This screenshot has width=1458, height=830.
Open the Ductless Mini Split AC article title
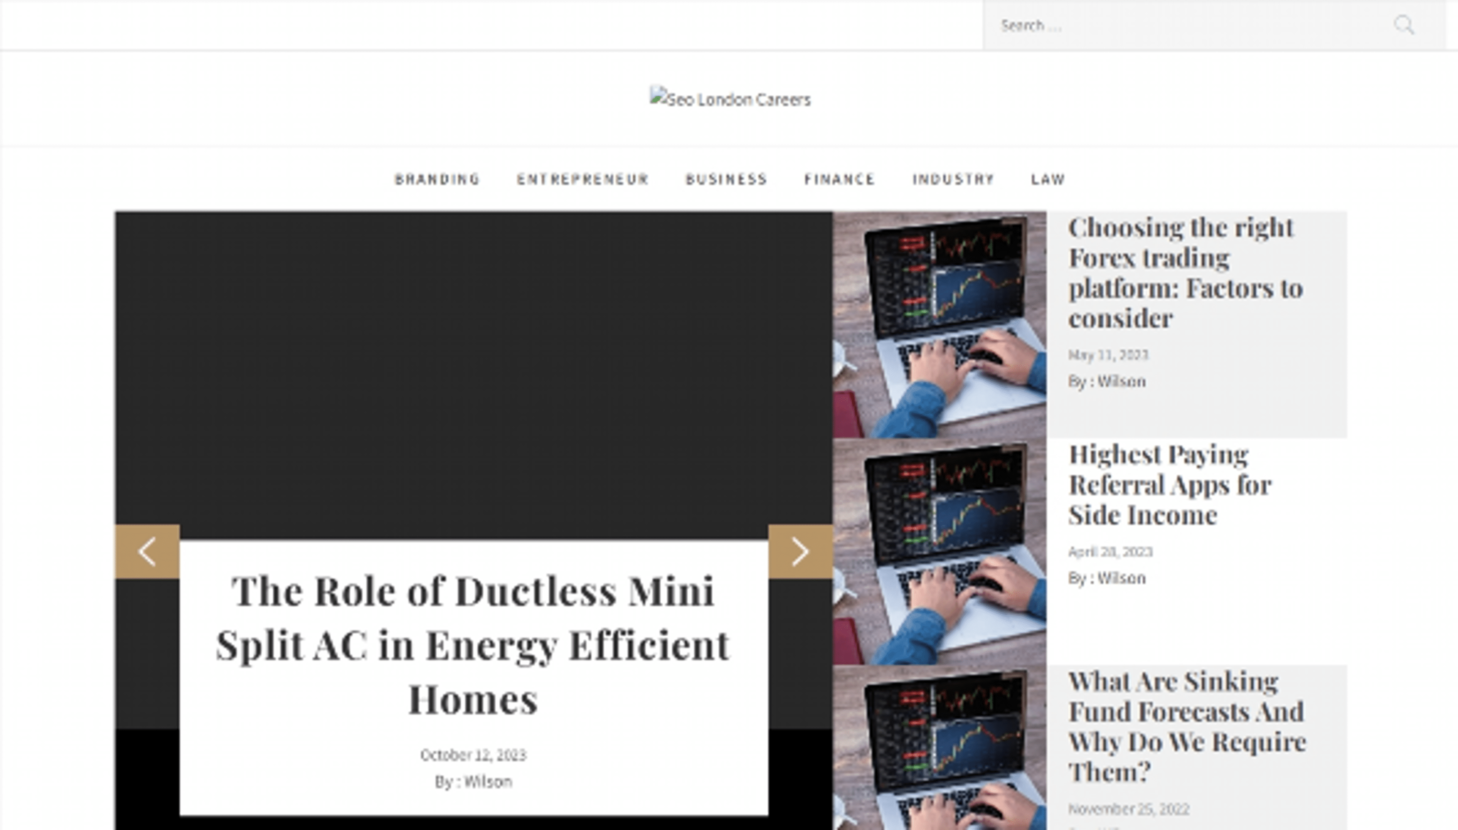point(472,645)
